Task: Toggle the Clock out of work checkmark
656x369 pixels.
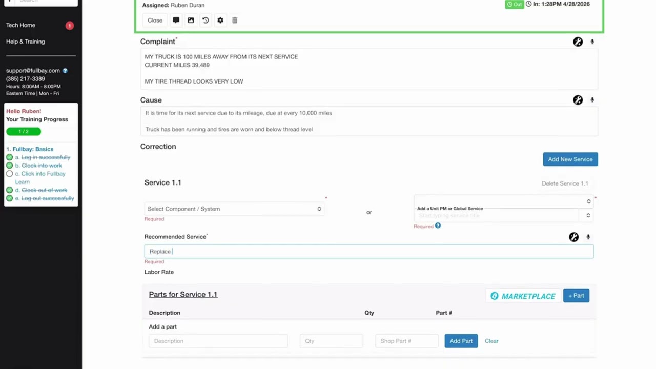Action: (9, 190)
